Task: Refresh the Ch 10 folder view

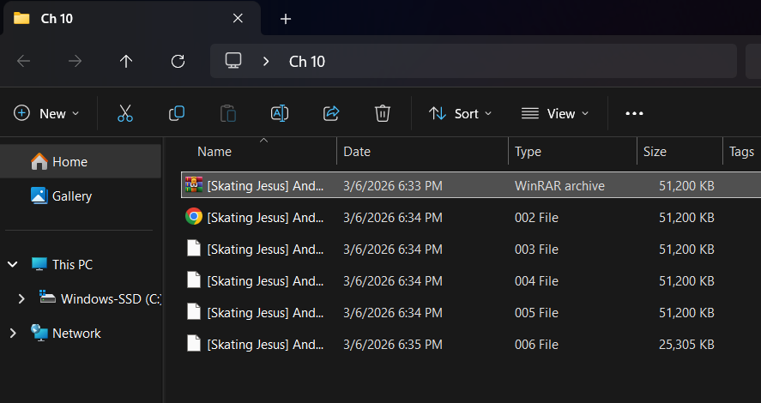Action: point(178,61)
